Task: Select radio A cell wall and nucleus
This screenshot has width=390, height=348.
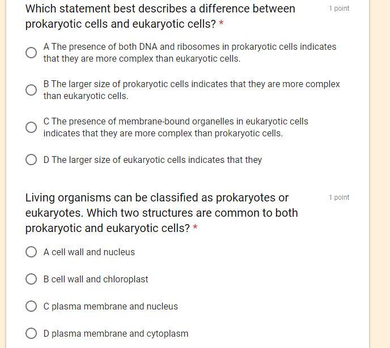Action: point(31,252)
